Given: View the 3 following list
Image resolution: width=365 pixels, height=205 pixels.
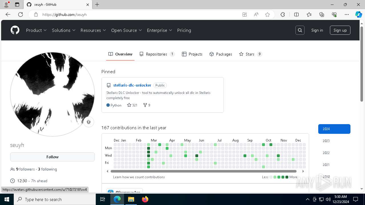Looking at the screenshot, I should [x=47, y=169].
